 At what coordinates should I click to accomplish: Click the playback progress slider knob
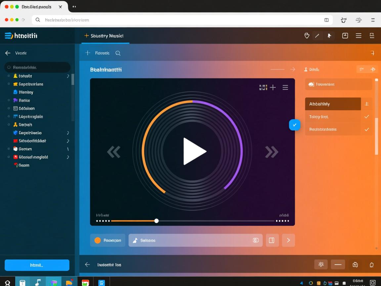(156, 221)
